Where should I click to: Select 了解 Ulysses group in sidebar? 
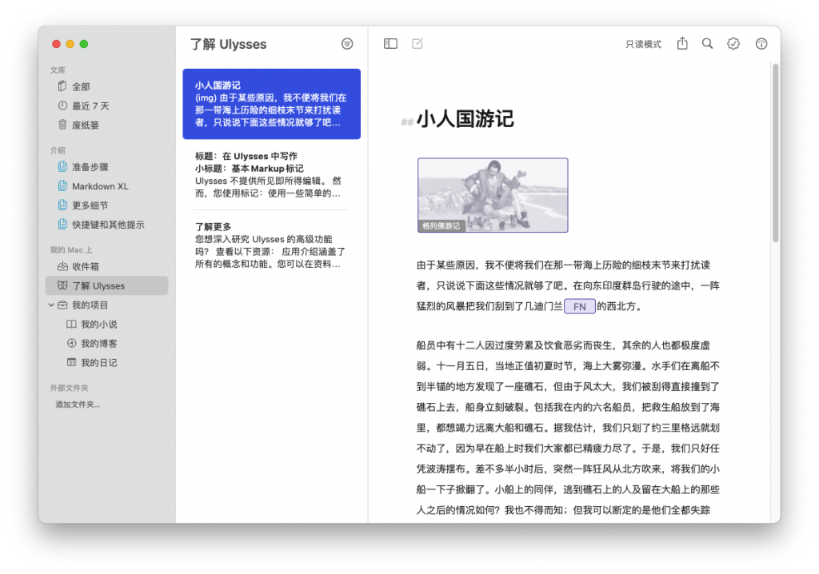pyautogui.click(x=107, y=285)
